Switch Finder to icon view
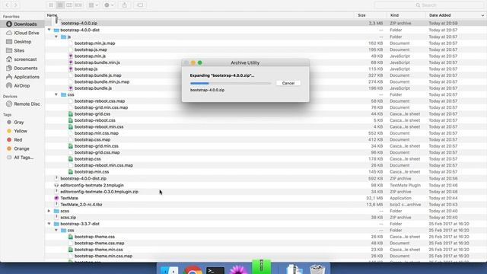Screen dimensions: 487x274 click(51, 5)
